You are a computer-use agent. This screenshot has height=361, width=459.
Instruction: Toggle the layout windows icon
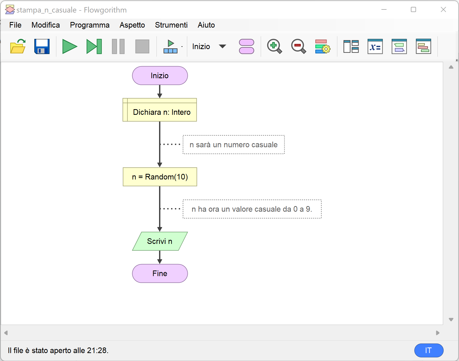(351, 47)
